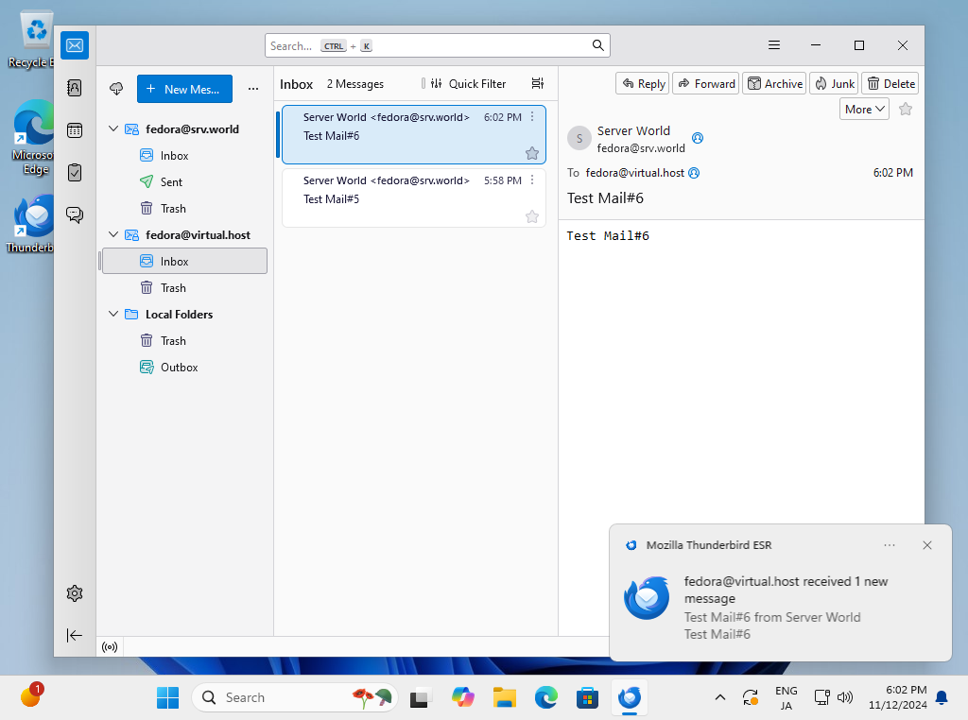This screenshot has width=968, height=720.
Task: Open Test Mail#6 row options menu
Action: (532, 116)
